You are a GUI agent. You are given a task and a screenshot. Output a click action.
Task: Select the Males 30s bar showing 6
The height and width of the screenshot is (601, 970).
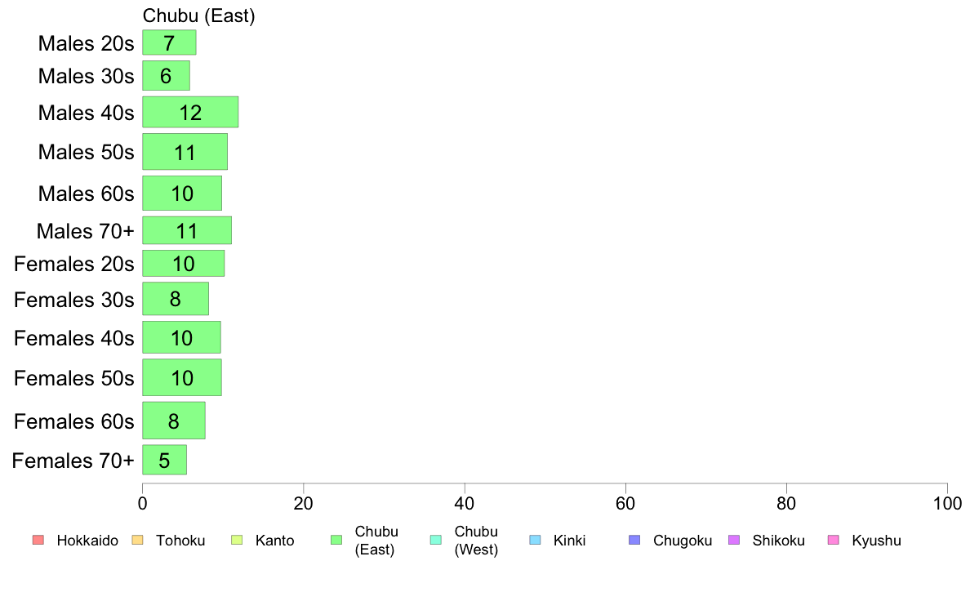coord(167,75)
